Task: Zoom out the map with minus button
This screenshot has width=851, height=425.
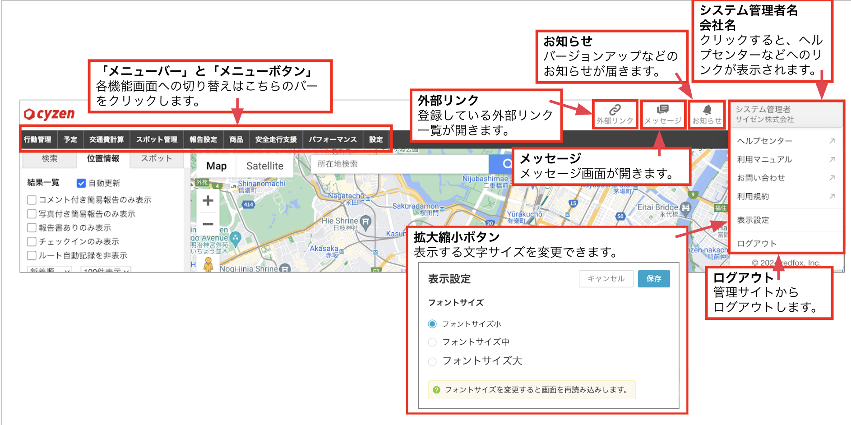Action: click(x=208, y=224)
